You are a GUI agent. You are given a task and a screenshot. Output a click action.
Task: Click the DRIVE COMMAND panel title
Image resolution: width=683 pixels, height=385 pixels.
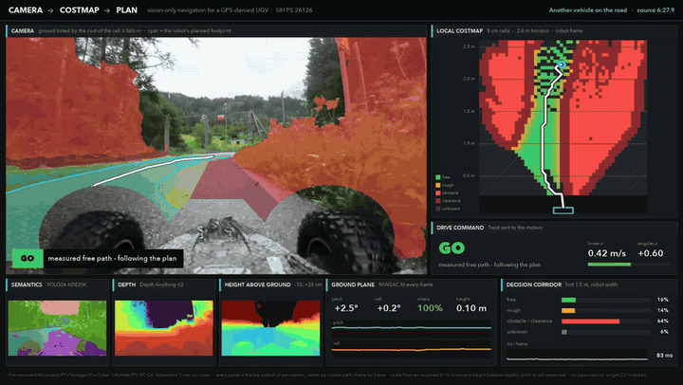[x=460, y=228]
